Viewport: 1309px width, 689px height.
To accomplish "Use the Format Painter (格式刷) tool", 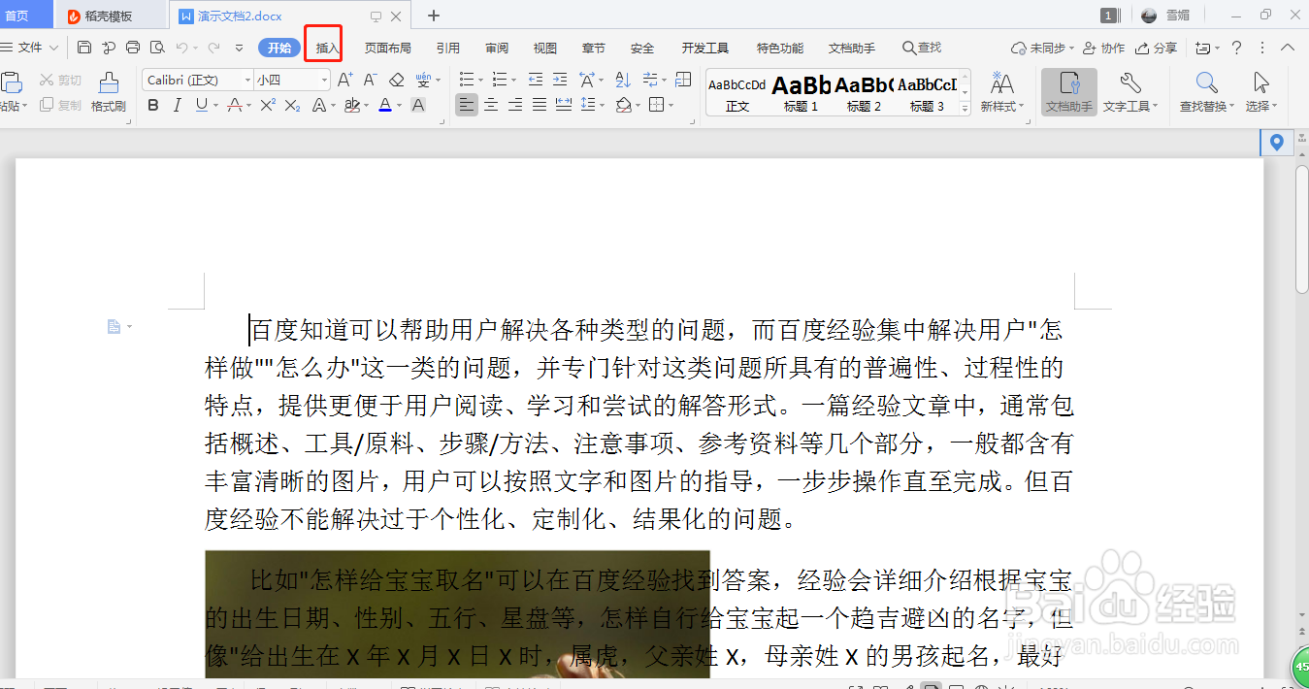I will 109,92.
